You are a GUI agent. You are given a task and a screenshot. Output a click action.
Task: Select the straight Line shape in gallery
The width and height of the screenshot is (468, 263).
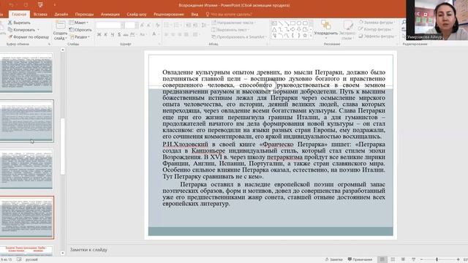[x=281, y=23]
